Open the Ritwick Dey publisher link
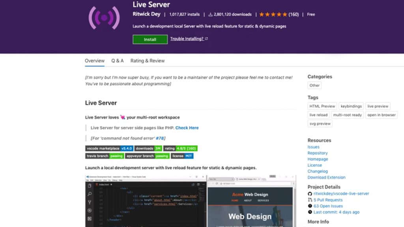Screen dimensions: 404x227 146,14
